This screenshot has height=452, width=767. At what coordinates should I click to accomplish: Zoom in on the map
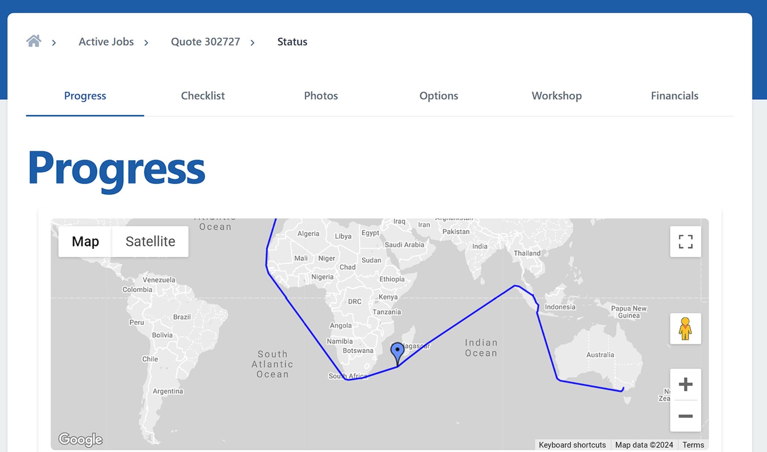[685, 384]
